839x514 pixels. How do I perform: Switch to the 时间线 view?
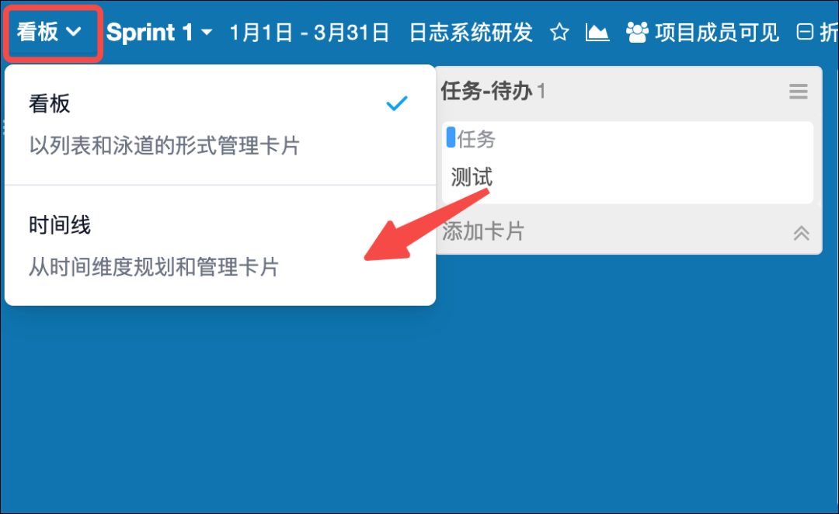pyautogui.click(x=220, y=246)
